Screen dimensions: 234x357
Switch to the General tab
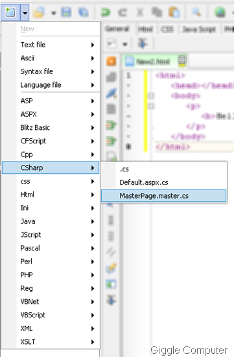(117, 29)
